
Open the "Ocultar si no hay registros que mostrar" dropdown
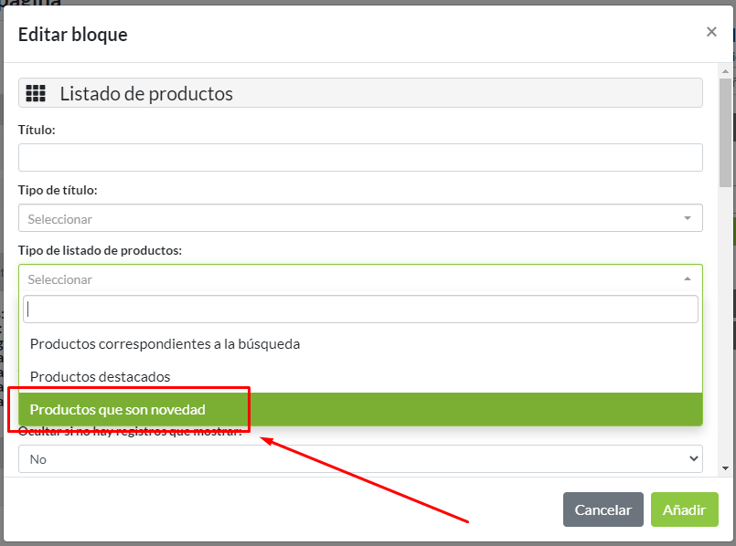coord(360,458)
